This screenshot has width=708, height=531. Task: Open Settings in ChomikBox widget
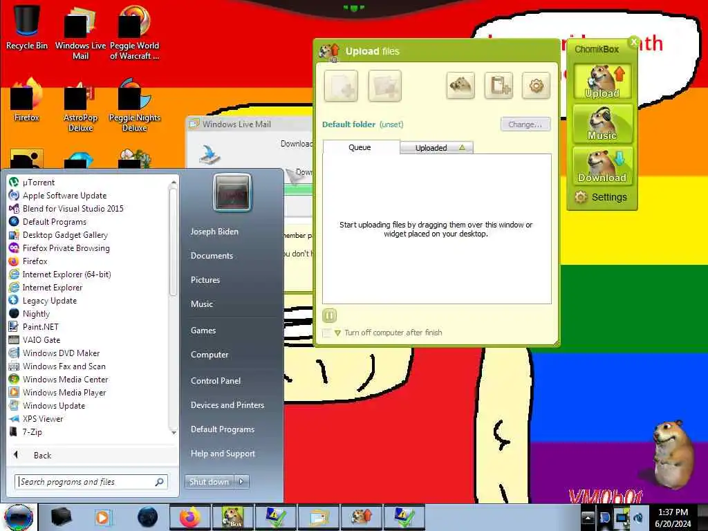[x=601, y=197]
